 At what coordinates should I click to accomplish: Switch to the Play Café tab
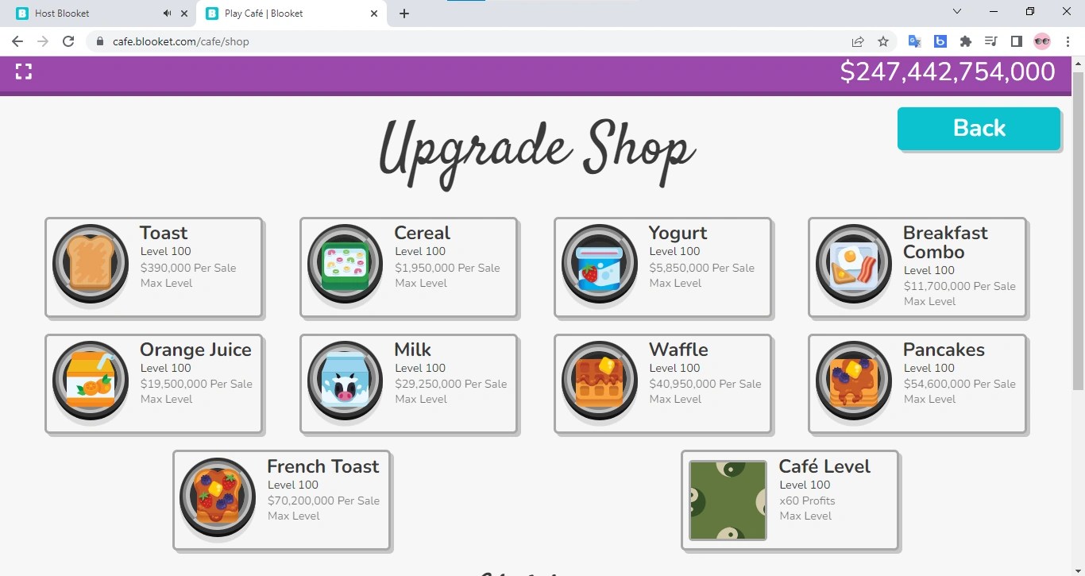(x=270, y=13)
